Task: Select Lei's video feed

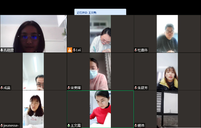Action: tap(100, 34)
